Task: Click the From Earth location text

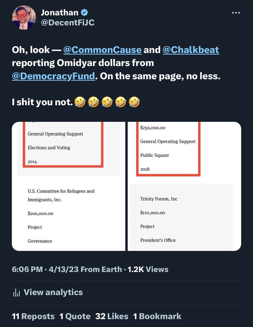Action: click(x=101, y=270)
